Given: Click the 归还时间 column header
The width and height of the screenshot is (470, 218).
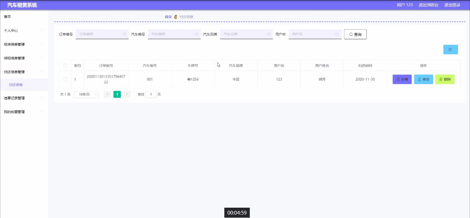Looking at the screenshot, I should pyautogui.click(x=365, y=66).
